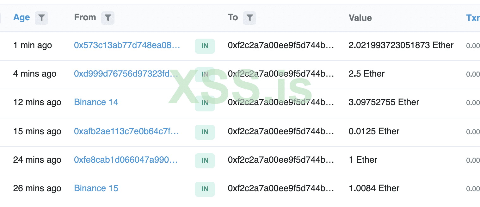Click the Txn fee column header

point(473,18)
